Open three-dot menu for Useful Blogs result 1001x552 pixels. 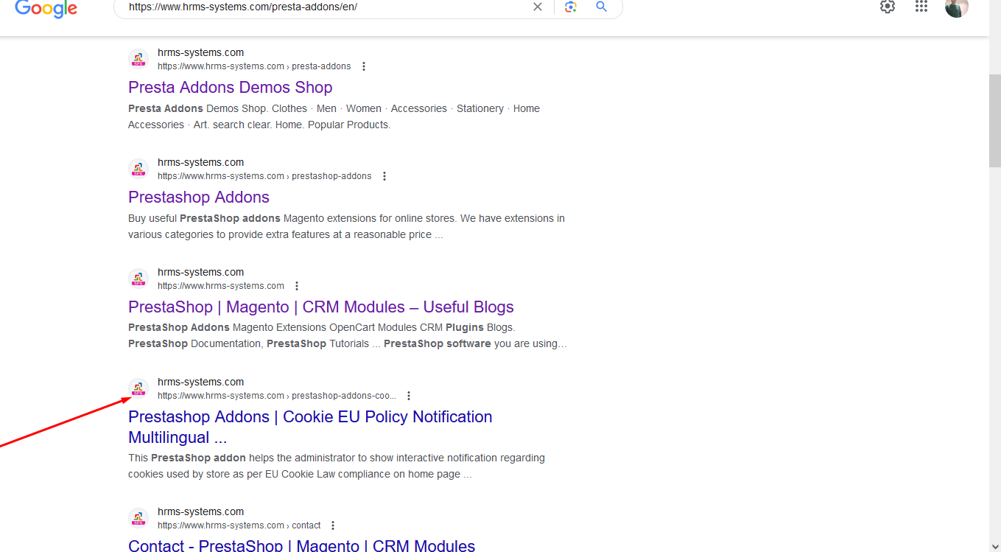pyautogui.click(x=297, y=286)
